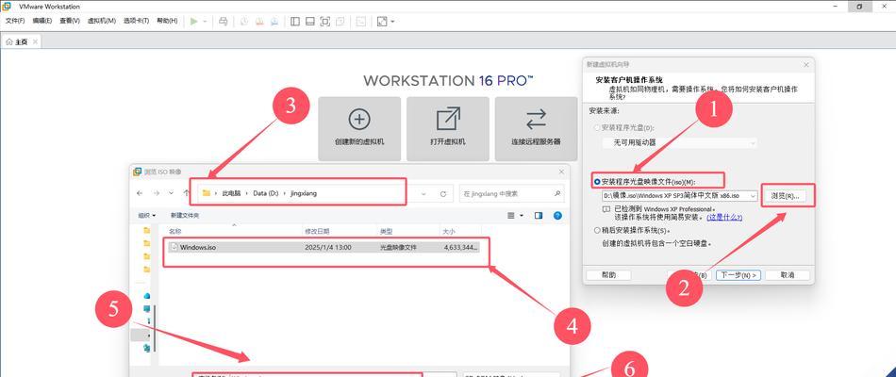Open the 编辑(E) menu
896x377 pixels.
tap(42, 21)
